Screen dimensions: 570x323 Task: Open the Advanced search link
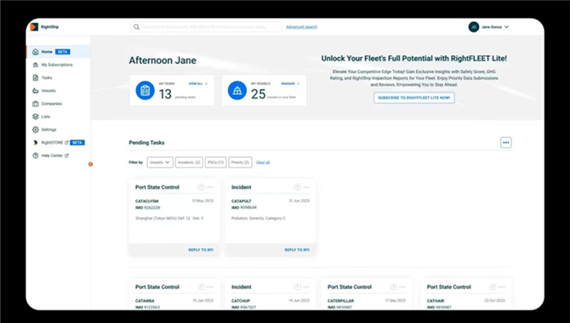tap(301, 27)
